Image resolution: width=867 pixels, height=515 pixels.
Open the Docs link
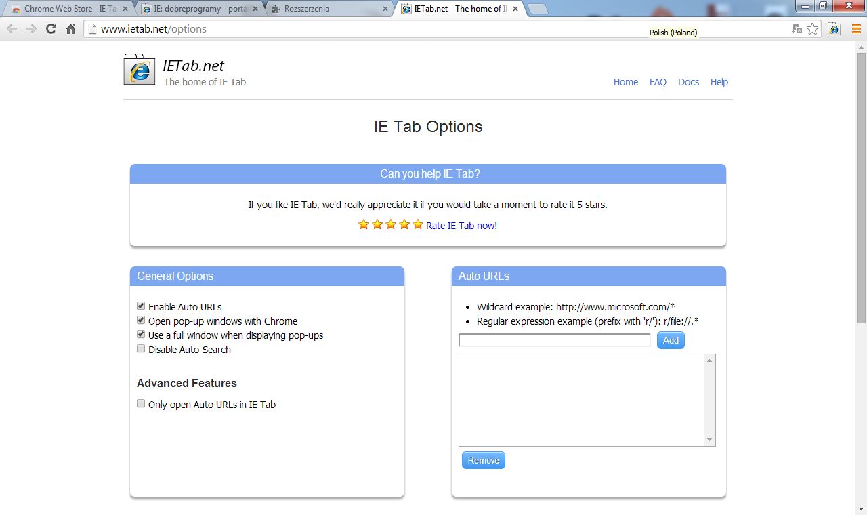688,82
